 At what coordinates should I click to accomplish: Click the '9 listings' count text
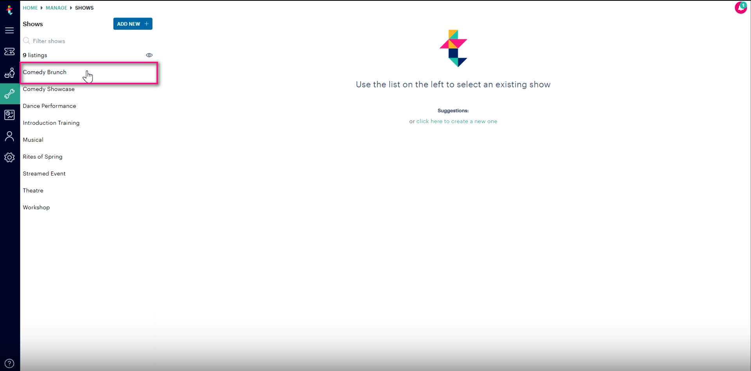[x=35, y=55]
